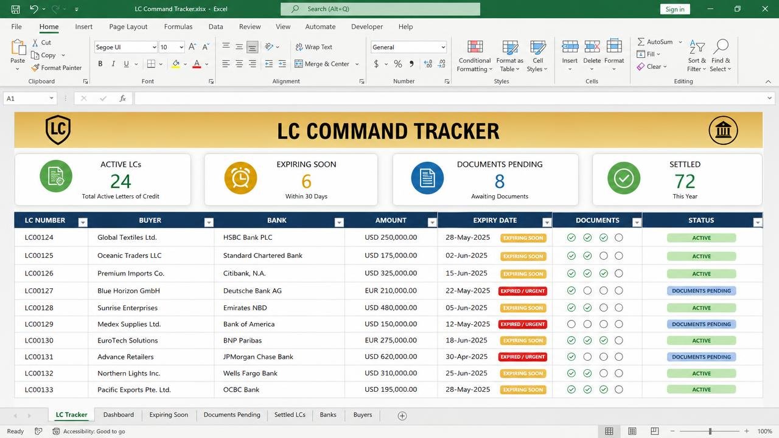Toggle first document check for LC00126
Viewport: 779px width, 438px height.
pyautogui.click(x=571, y=274)
